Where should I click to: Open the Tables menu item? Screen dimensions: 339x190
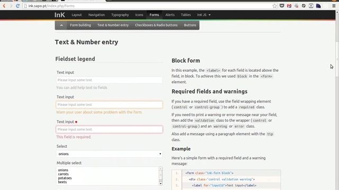[x=186, y=15]
